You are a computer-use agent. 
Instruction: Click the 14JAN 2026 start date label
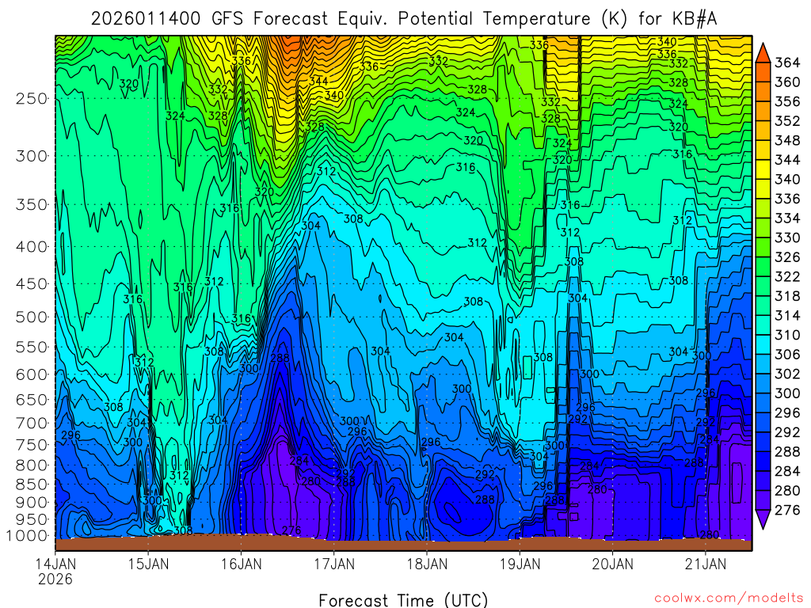tap(56, 571)
